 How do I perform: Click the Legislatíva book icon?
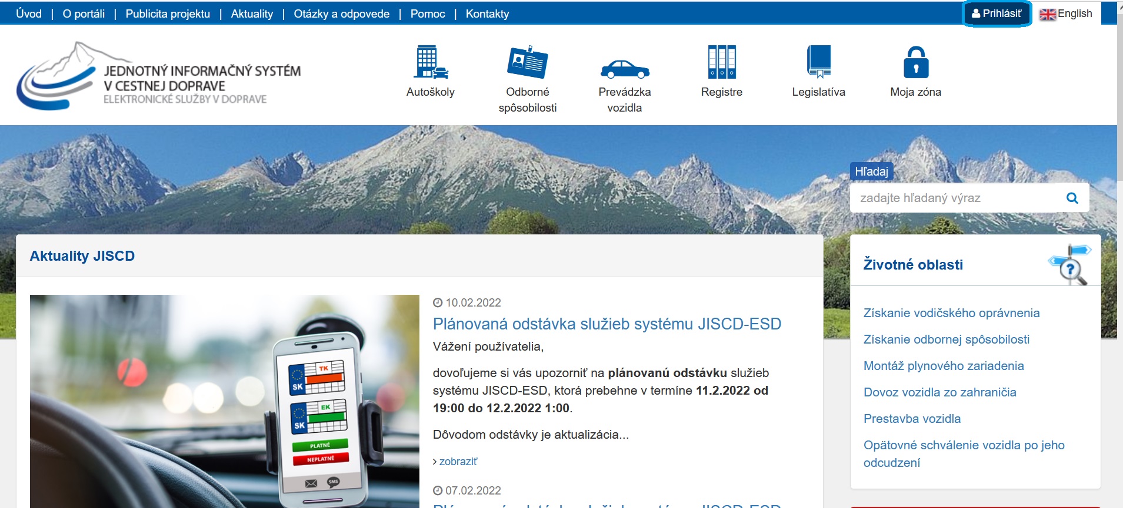click(x=818, y=62)
